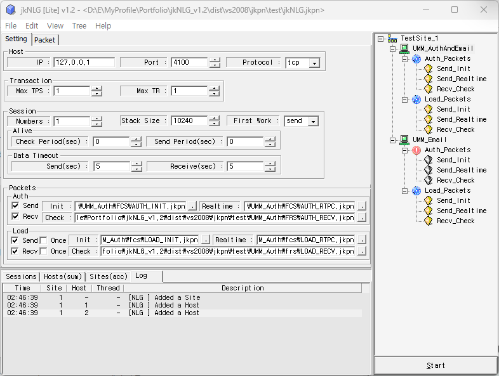The width and height of the screenshot is (499, 376).
Task: Click the jkNLG app icon in title bar
Action: (10, 10)
